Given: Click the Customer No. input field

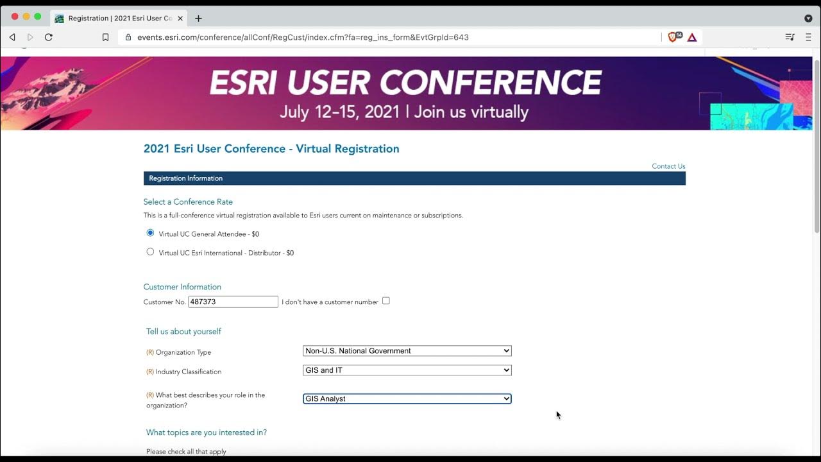Looking at the screenshot, I should tap(233, 302).
